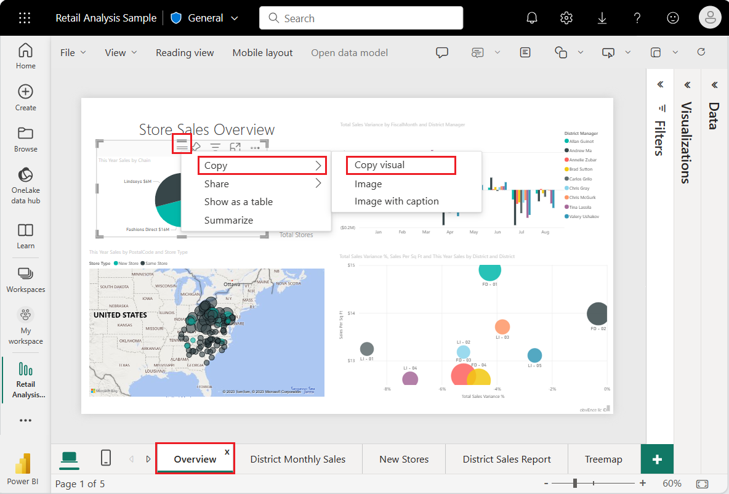Add a new page with the green plus button
The width and height of the screenshot is (729, 494).
[657, 459]
